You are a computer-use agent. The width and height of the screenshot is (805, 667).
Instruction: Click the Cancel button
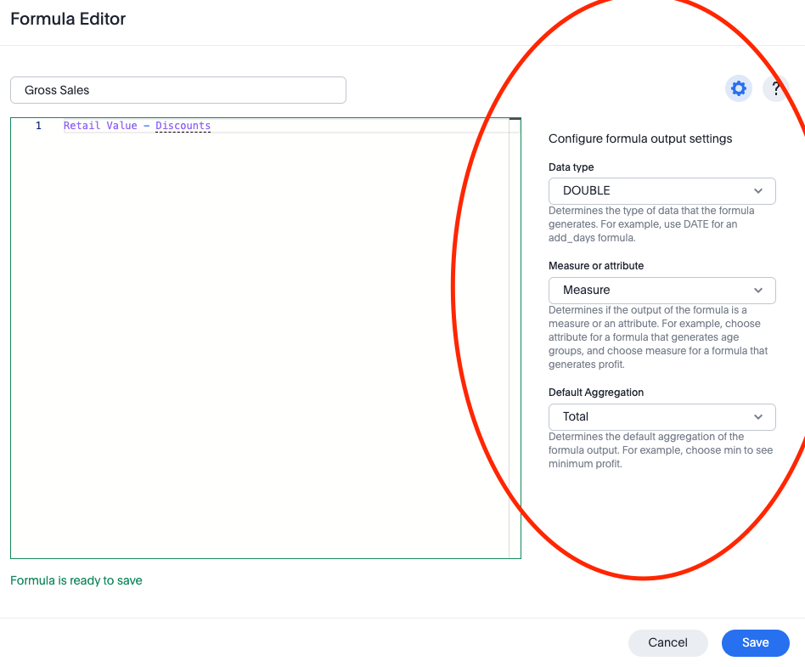[x=667, y=643]
